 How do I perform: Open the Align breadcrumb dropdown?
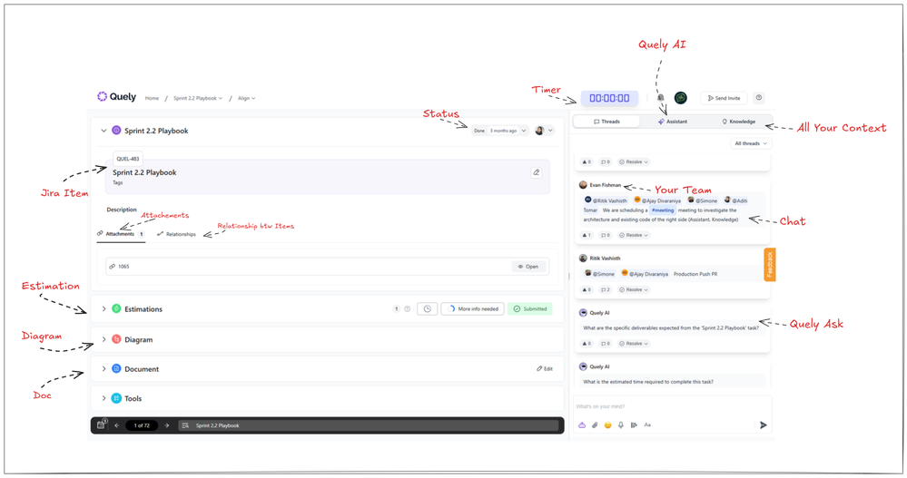pyautogui.click(x=246, y=98)
